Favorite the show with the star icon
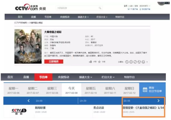 99,62
